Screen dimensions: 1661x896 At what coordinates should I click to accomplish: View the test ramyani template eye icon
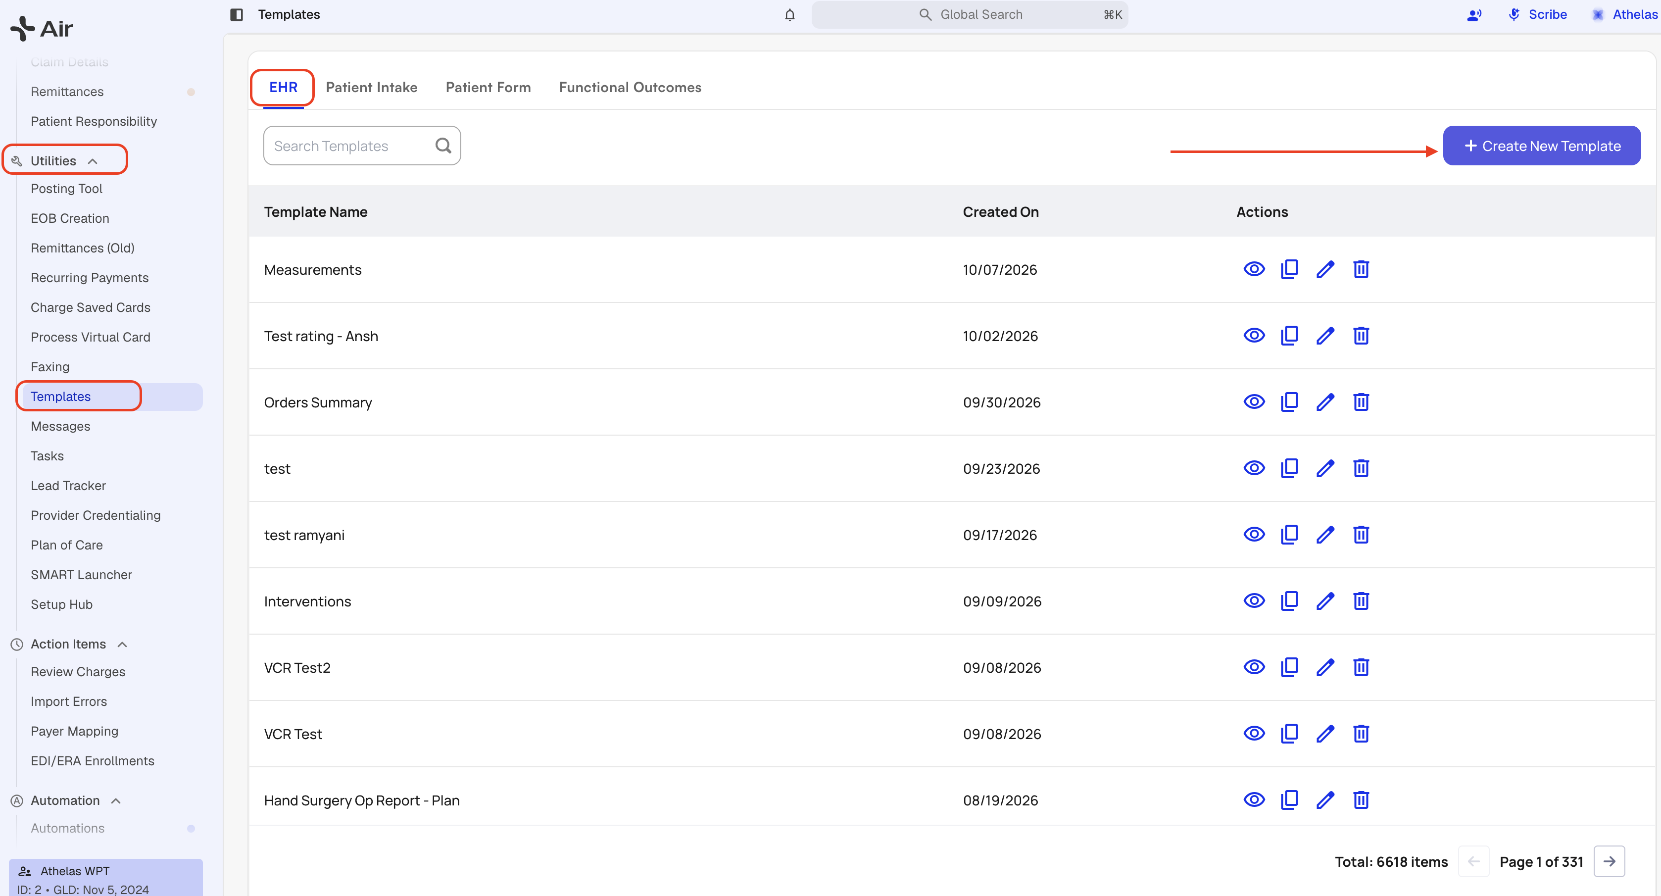pos(1254,535)
